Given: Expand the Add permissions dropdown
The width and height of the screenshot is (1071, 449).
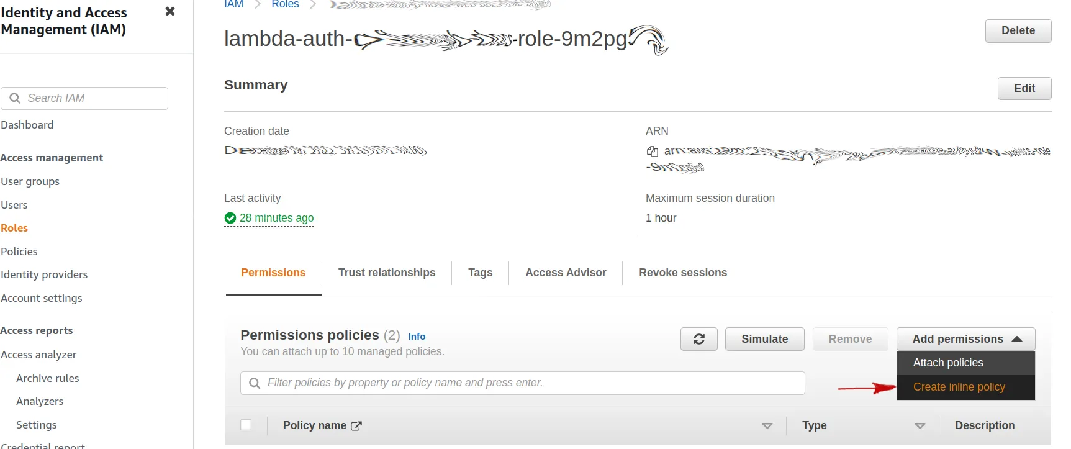Looking at the screenshot, I should click(x=965, y=339).
